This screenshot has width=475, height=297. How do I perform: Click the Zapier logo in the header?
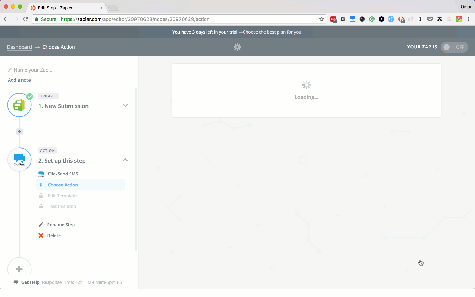coord(237,47)
